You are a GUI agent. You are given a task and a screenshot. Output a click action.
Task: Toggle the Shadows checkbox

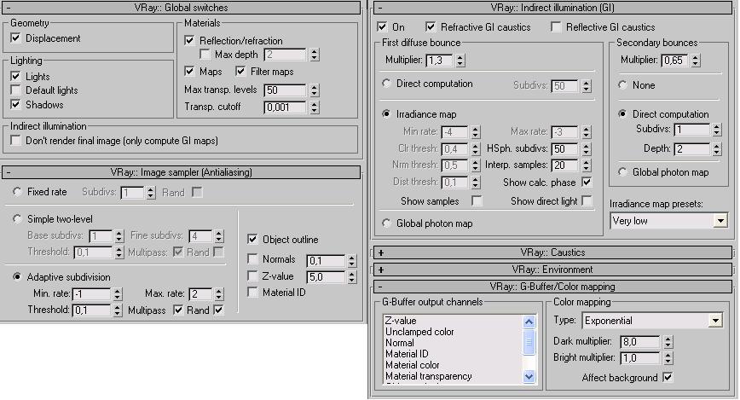(15, 104)
